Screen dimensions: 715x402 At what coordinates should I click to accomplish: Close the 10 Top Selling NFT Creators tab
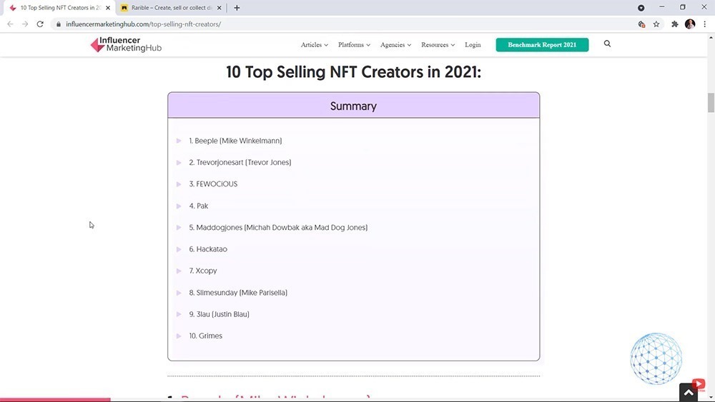(x=108, y=8)
